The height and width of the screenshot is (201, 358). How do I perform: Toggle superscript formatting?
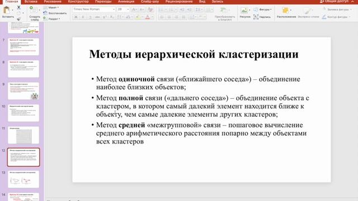point(105,17)
